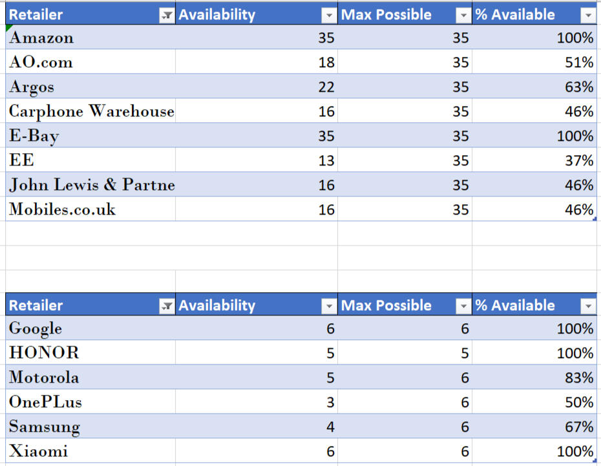Image resolution: width=601 pixels, height=466 pixels.
Task: Click the Max Possible filter arrow in bottom table
Action: (463, 305)
